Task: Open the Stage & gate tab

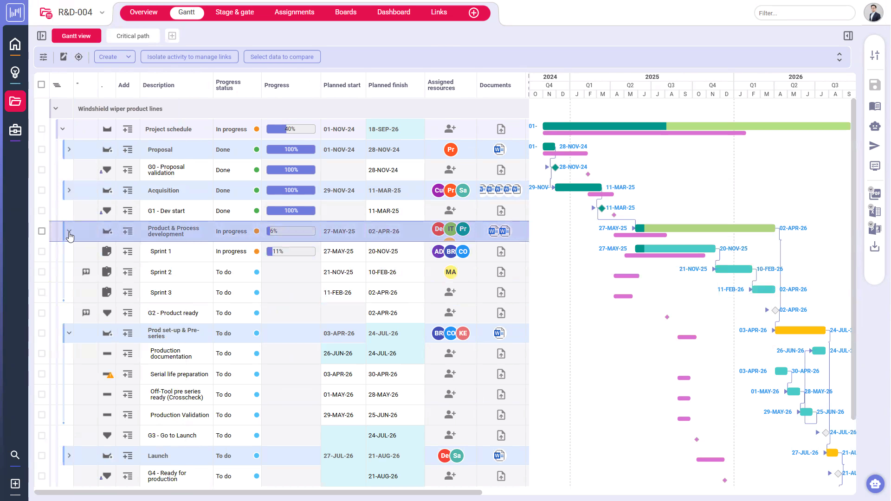Action: [235, 12]
